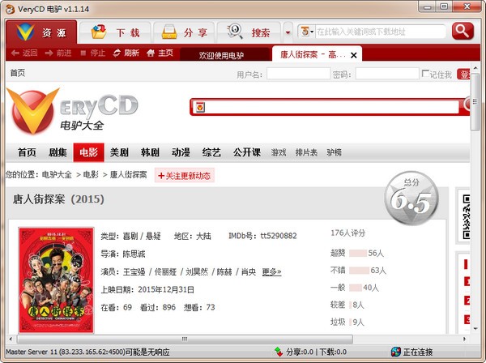Click the 不错 rating bar
Image resolution: width=486 pixels, height=363 pixels.
pos(359,271)
